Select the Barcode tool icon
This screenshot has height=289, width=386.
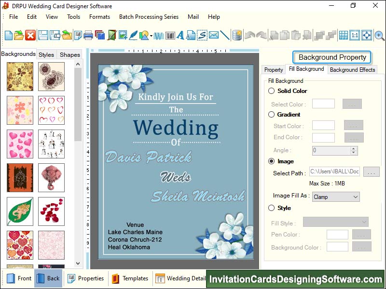pos(170,35)
